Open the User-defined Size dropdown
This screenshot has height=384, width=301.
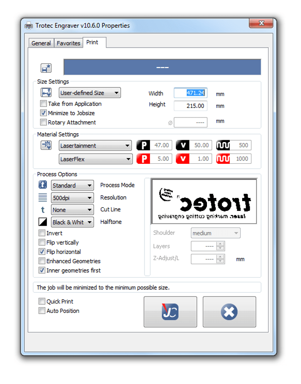90,93
